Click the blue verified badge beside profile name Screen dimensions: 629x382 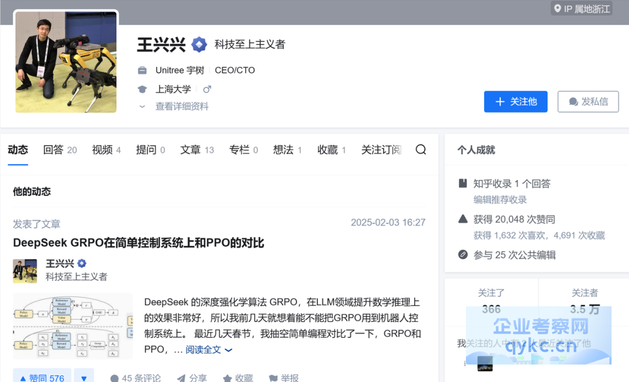click(x=199, y=44)
